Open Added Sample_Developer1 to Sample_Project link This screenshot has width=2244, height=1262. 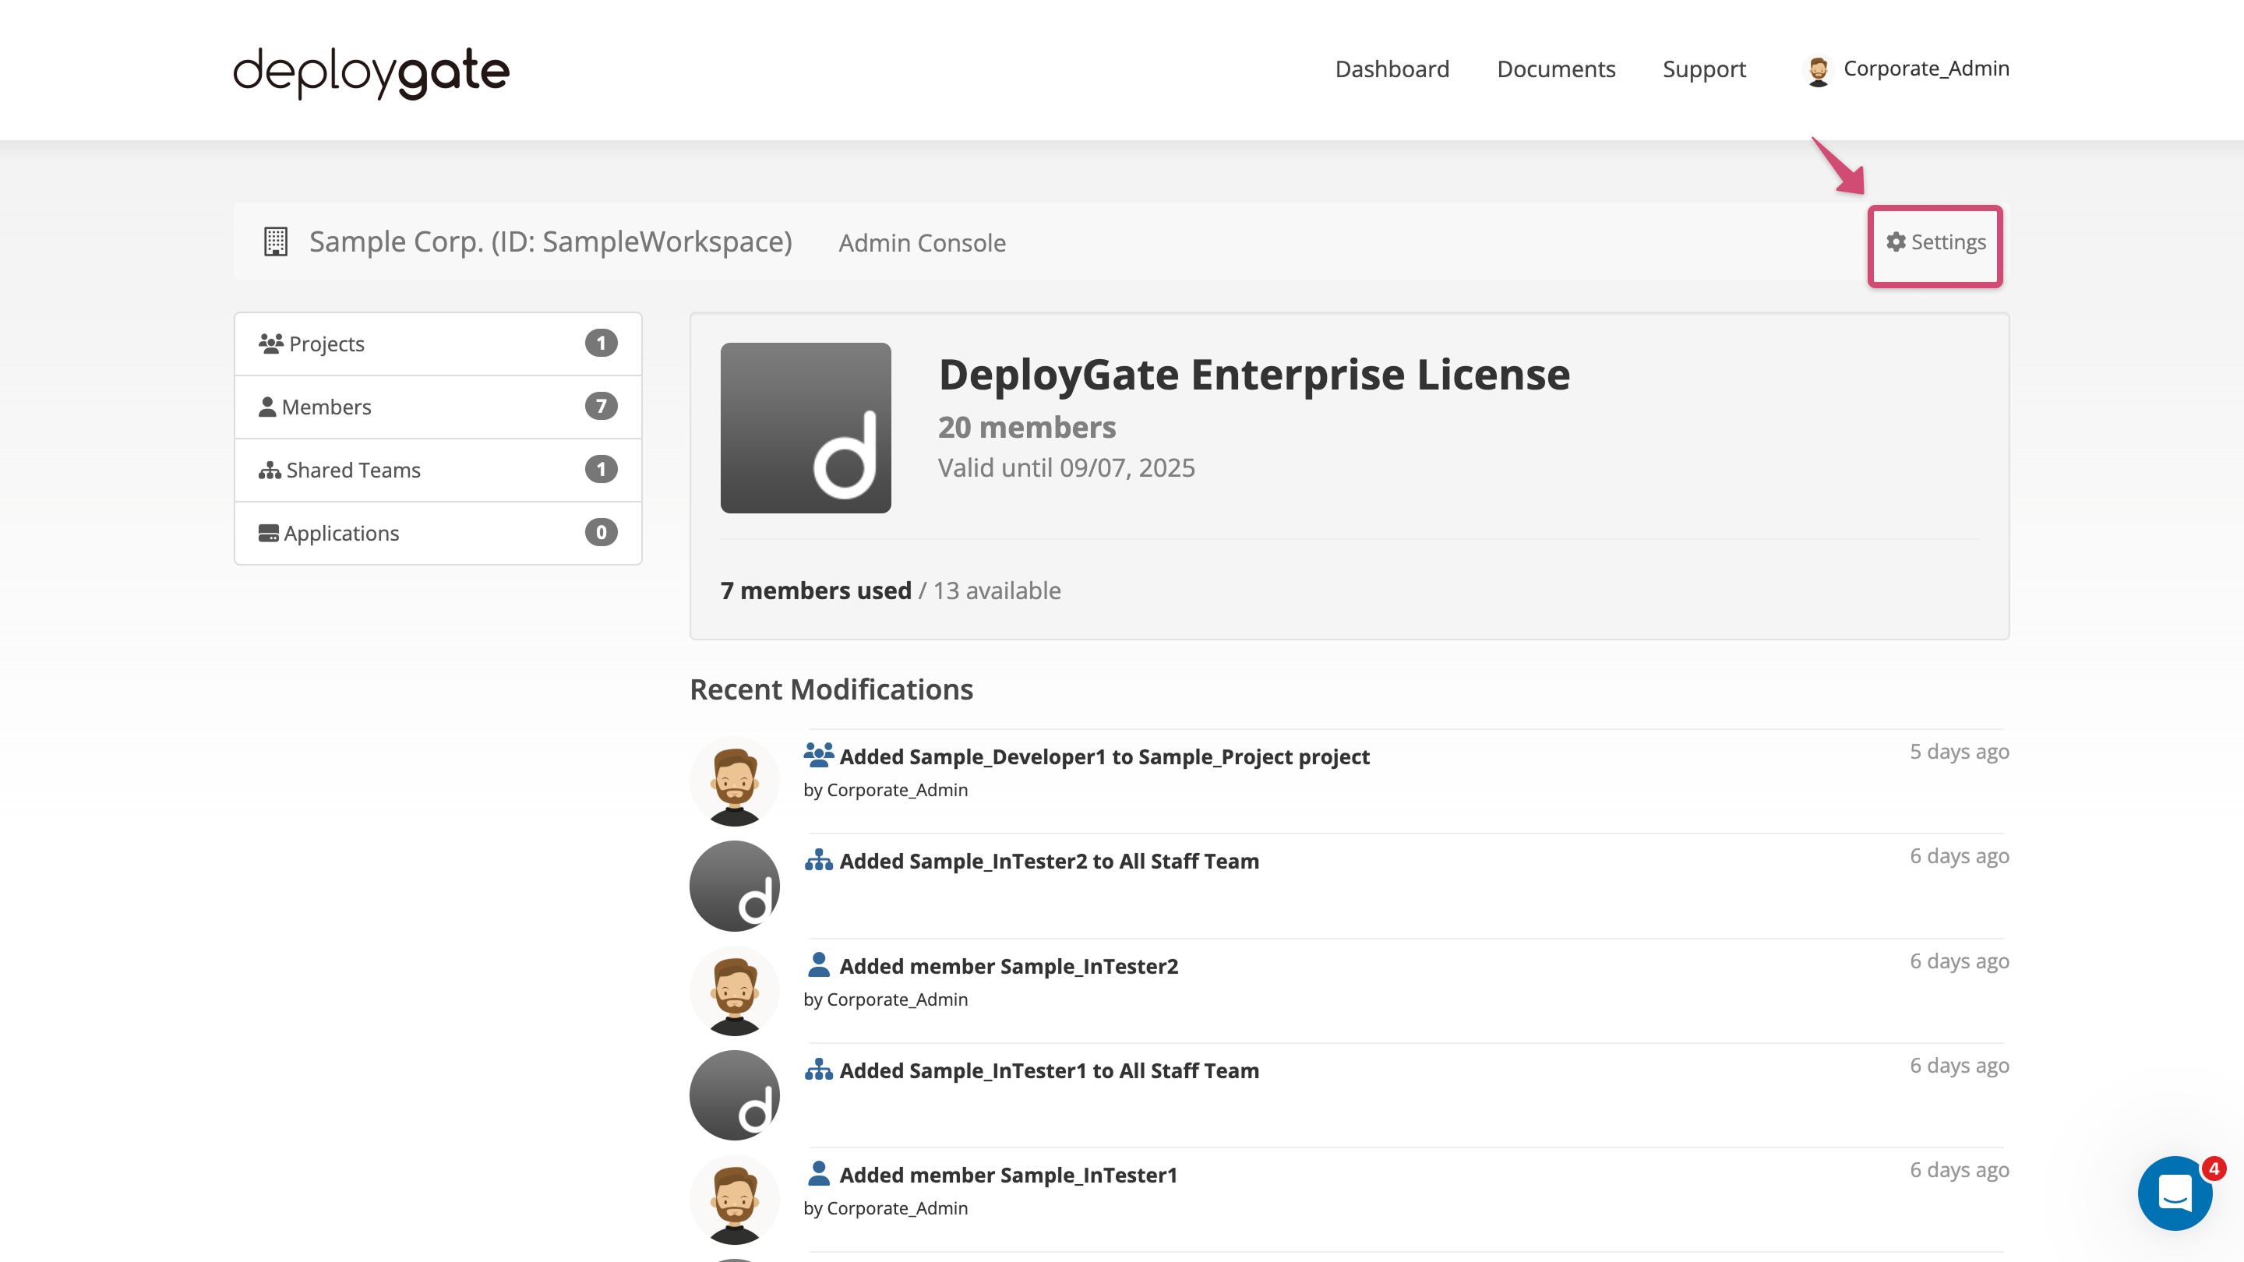pyautogui.click(x=1104, y=756)
